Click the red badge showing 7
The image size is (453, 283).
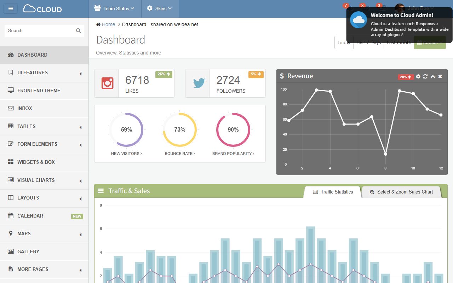pyautogui.click(x=346, y=5)
